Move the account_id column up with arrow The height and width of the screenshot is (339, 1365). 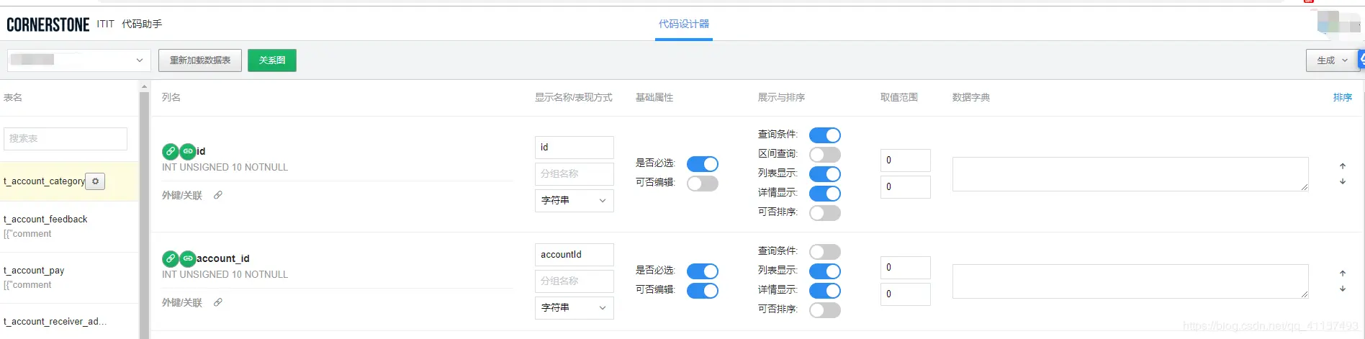[x=1343, y=274]
